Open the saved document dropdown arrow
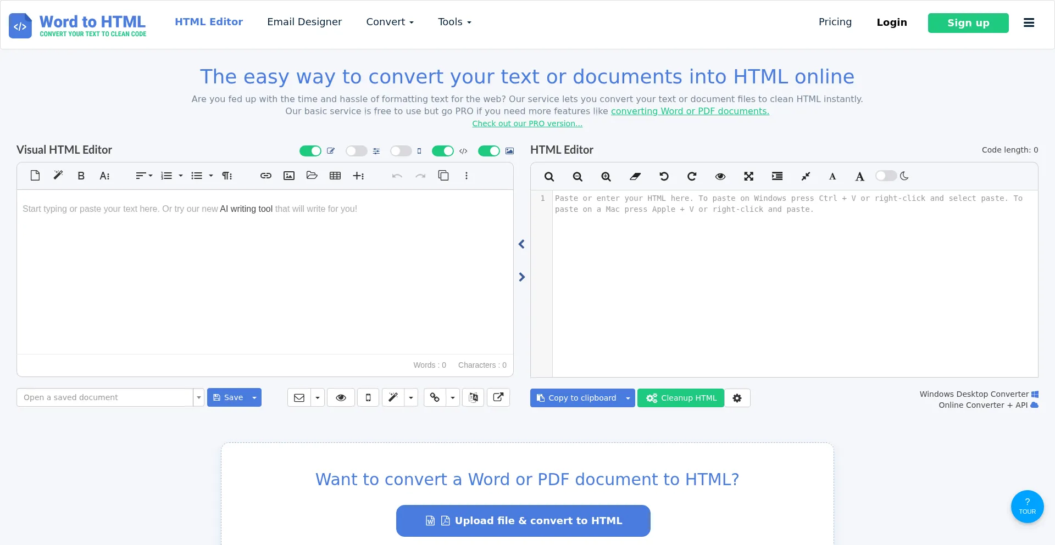Viewport: 1055px width, 545px height. (199, 397)
